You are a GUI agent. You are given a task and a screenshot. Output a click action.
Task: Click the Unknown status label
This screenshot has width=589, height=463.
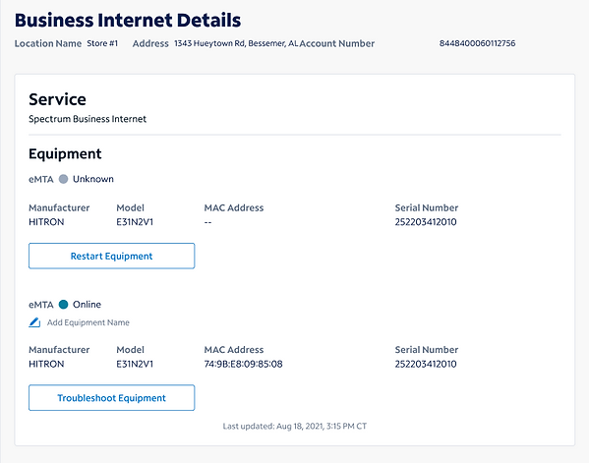[93, 179]
